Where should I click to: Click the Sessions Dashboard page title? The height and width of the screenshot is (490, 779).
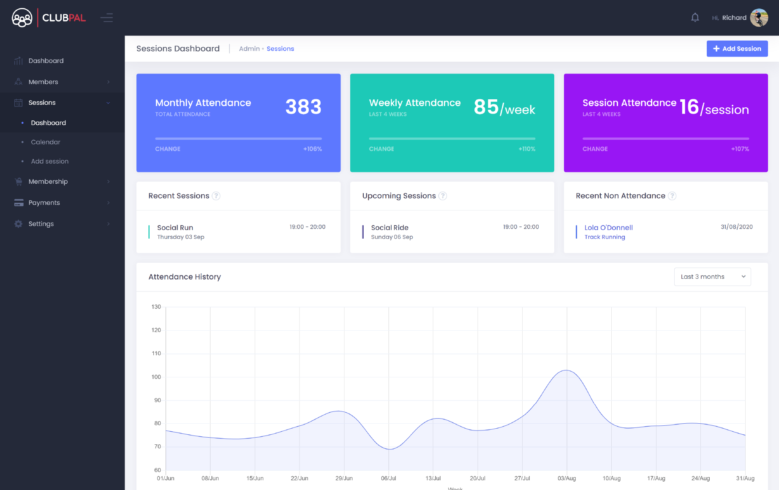[178, 49]
